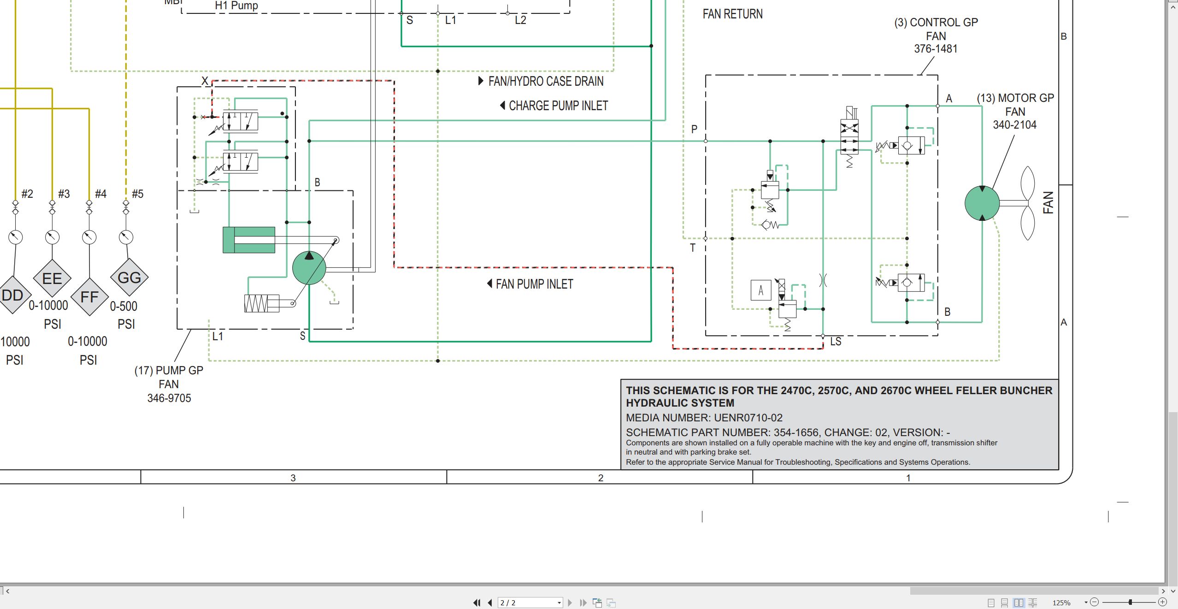Click the #3 gauge port label
1178x609 pixels.
point(64,194)
